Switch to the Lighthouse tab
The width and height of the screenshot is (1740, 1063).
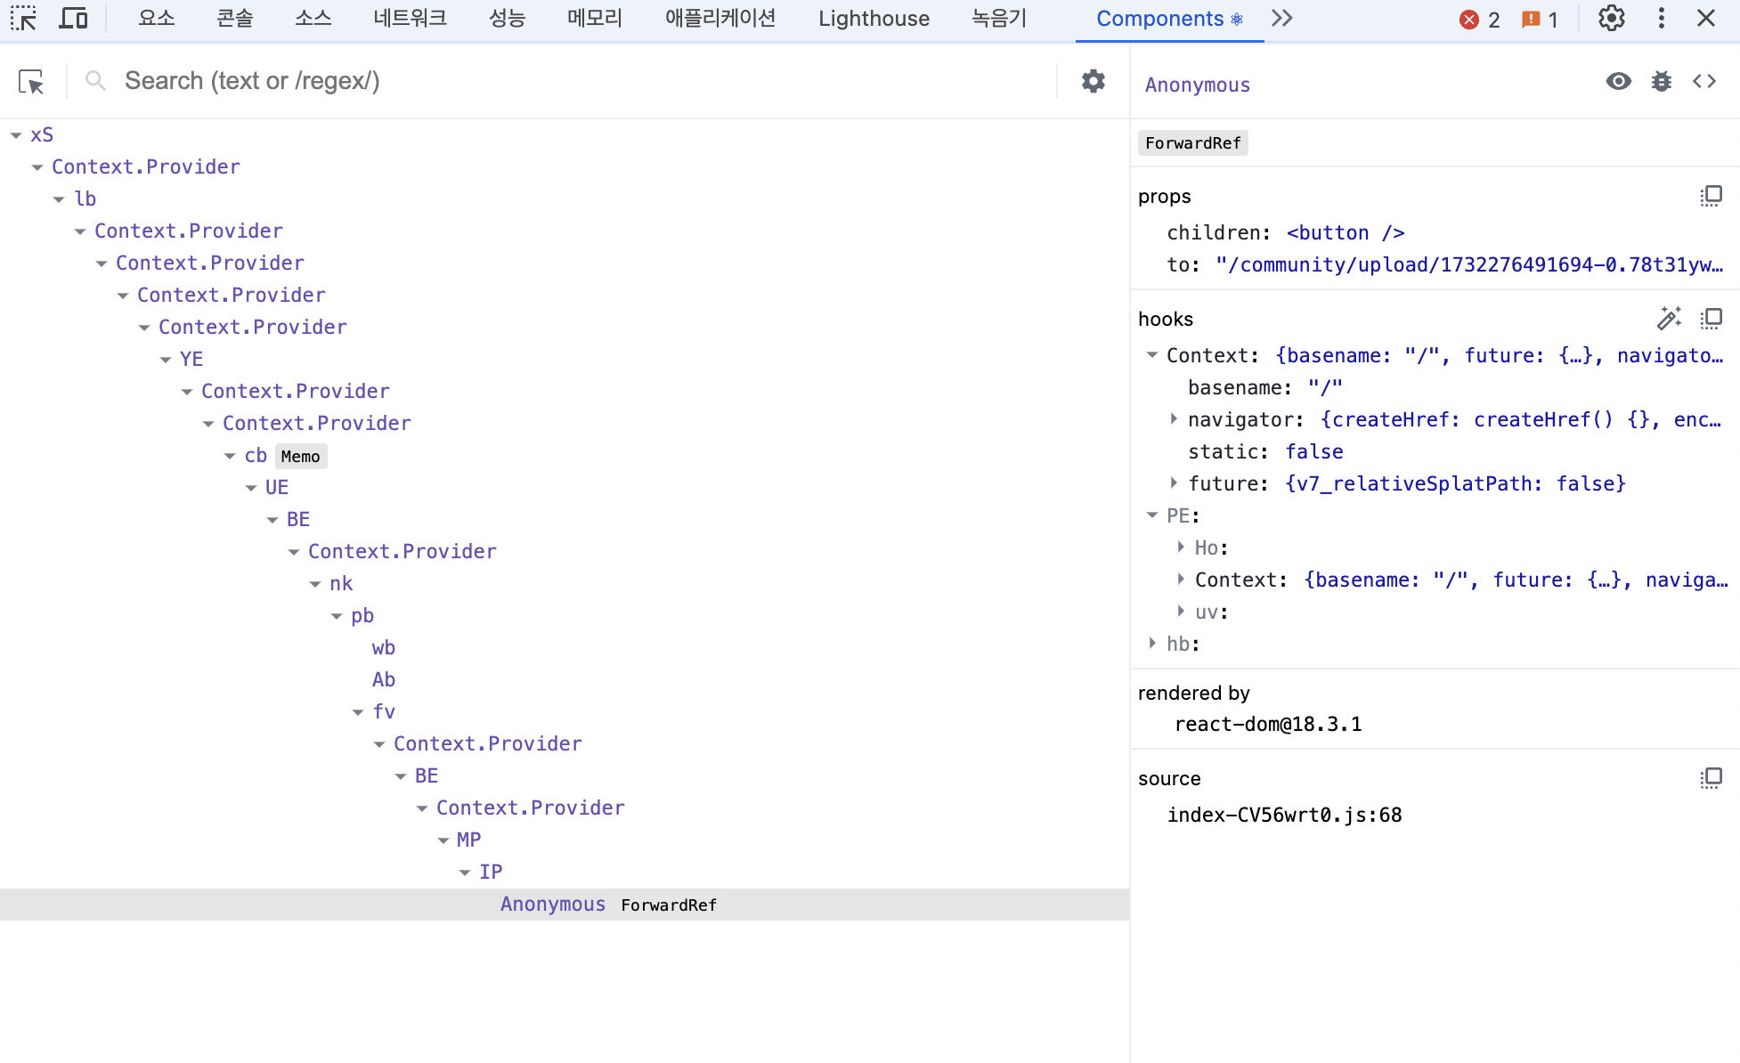pos(874,19)
